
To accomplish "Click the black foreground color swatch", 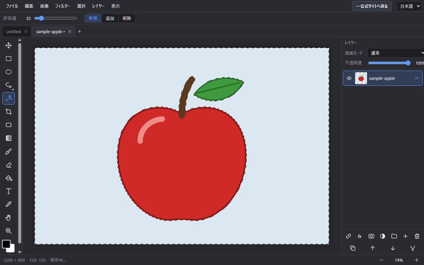I will (x=6, y=244).
